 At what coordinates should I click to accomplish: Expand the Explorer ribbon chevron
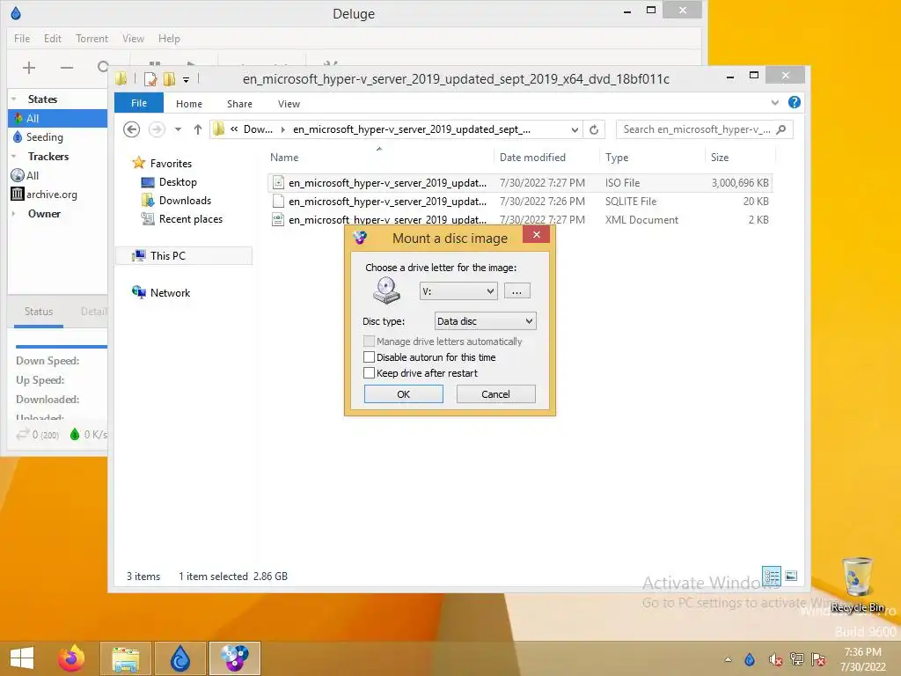(774, 102)
